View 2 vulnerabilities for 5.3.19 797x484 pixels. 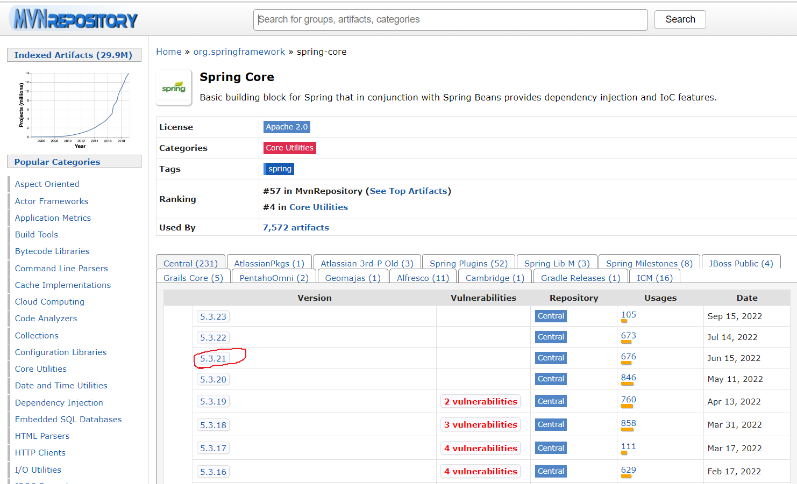[x=480, y=401]
